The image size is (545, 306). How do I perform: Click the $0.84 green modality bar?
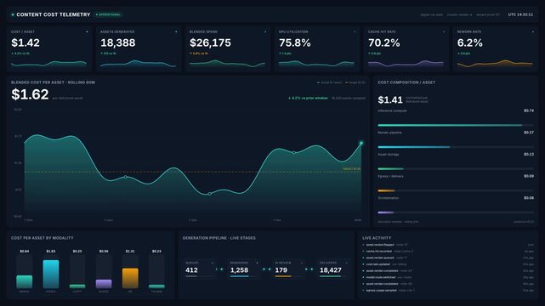coord(25,281)
